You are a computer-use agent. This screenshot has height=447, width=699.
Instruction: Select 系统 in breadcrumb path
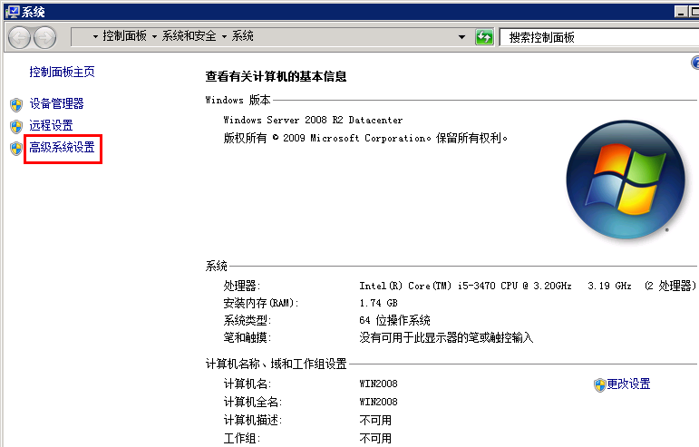(242, 35)
